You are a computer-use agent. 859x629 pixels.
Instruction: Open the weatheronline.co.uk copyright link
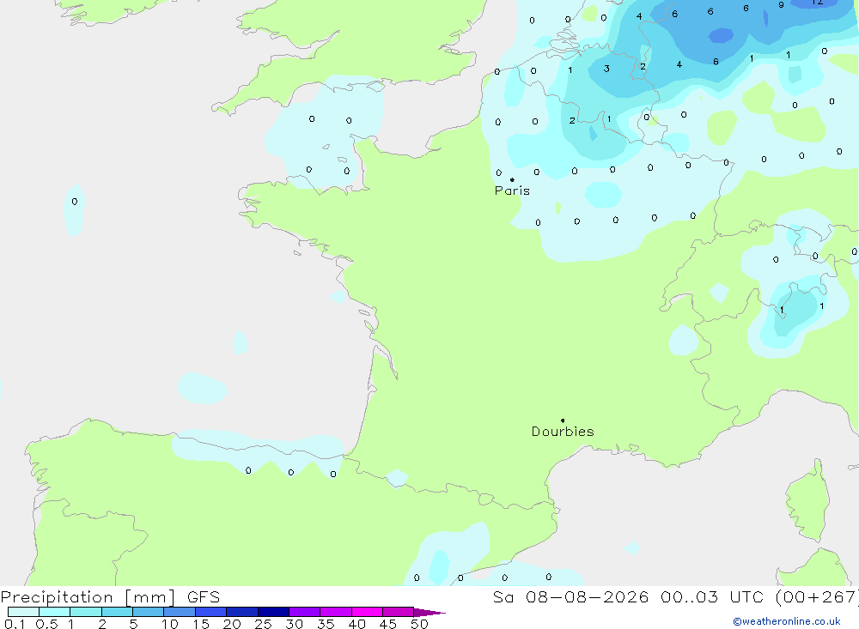[787, 621]
